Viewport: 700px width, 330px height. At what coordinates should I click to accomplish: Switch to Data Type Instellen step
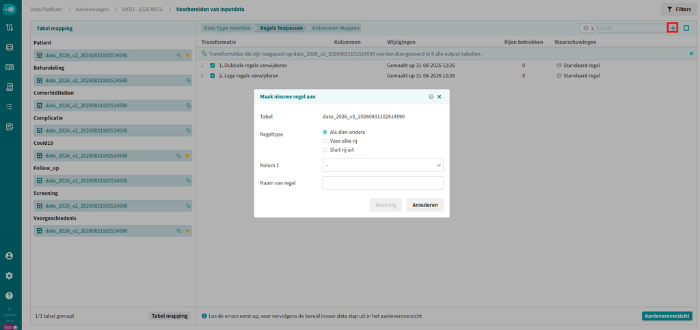[227, 28]
